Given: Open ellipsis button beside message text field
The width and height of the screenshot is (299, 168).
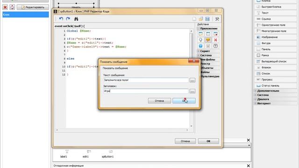Looking at the screenshot, I should click(x=192, y=80).
